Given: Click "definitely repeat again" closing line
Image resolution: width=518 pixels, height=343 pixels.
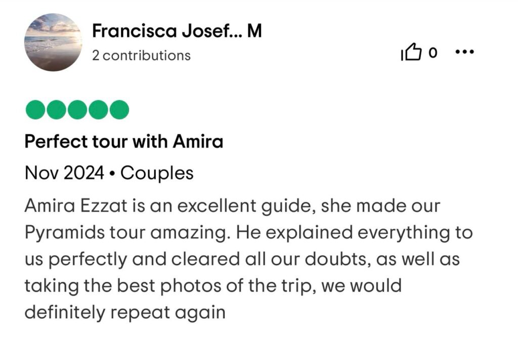Looking at the screenshot, I should point(124,312).
